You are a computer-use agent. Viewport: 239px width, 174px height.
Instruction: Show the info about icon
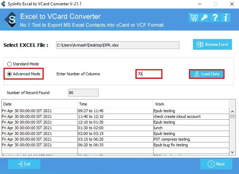click(226, 17)
